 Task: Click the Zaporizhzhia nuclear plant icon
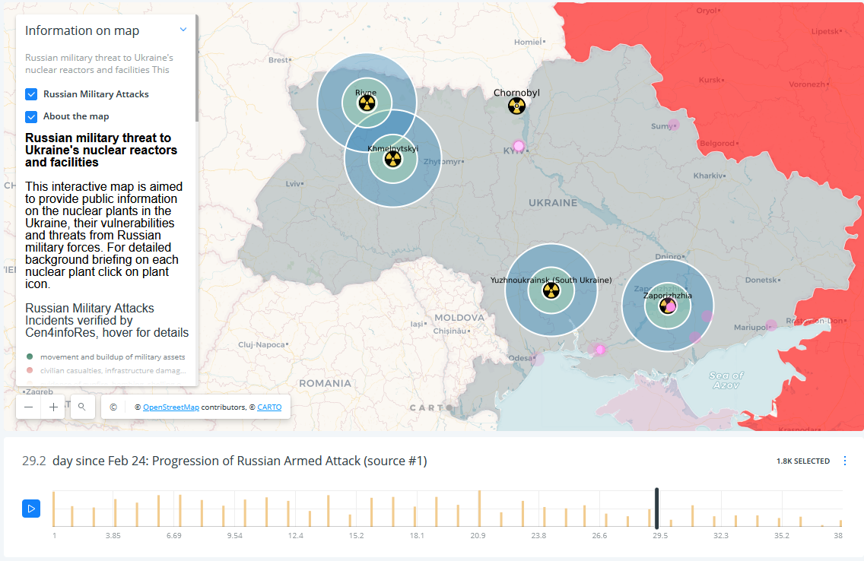[667, 306]
